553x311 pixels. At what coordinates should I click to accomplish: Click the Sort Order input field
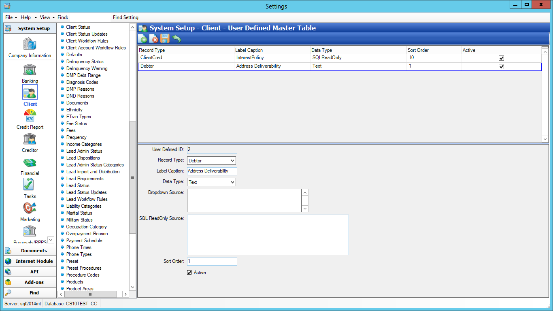[212, 262]
